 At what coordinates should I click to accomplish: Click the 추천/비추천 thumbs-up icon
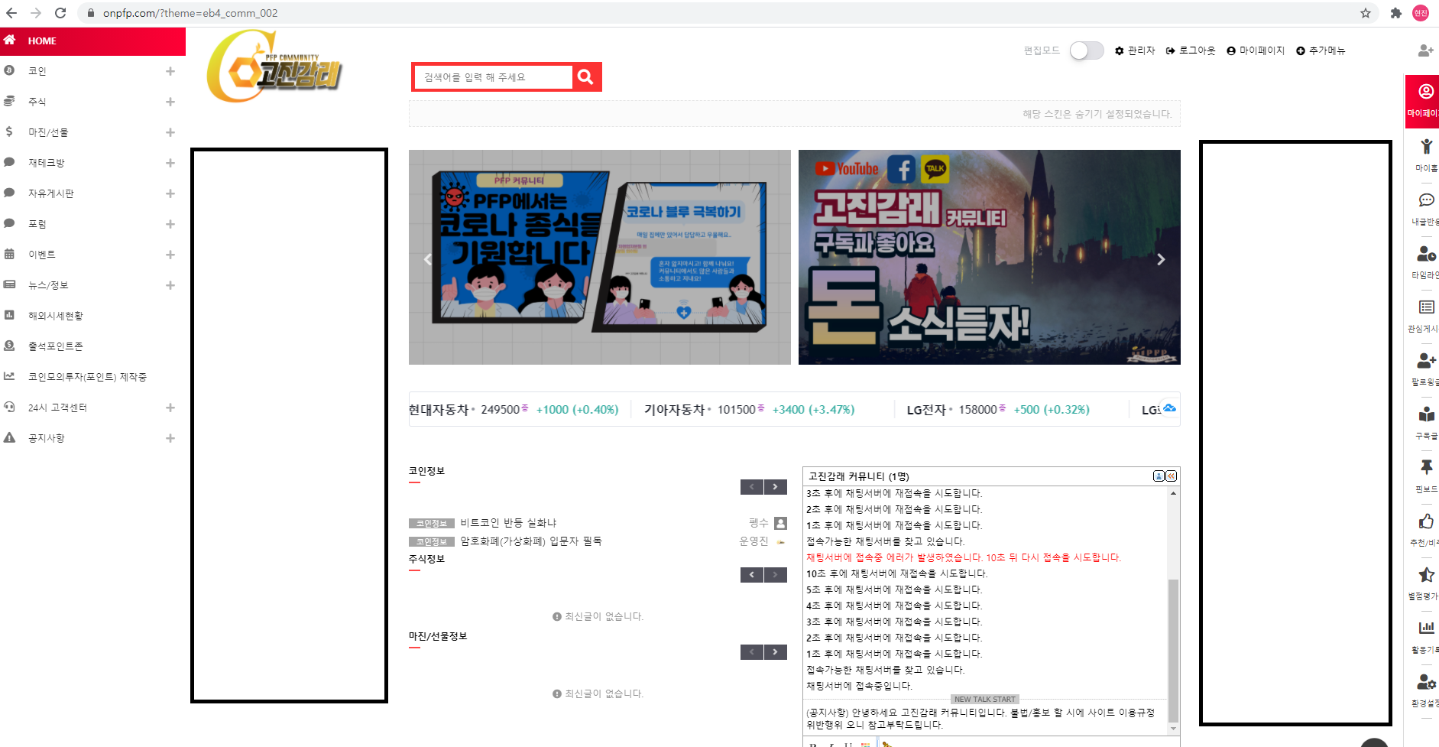point(1426,521)
